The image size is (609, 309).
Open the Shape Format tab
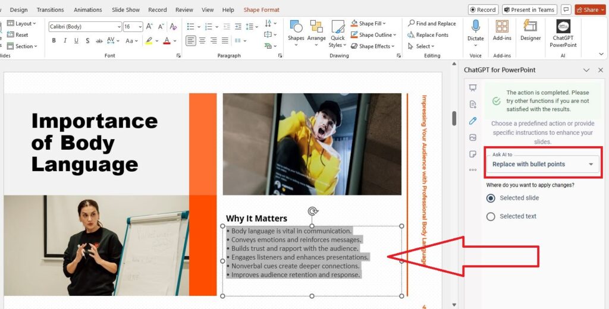coord(262,10)
